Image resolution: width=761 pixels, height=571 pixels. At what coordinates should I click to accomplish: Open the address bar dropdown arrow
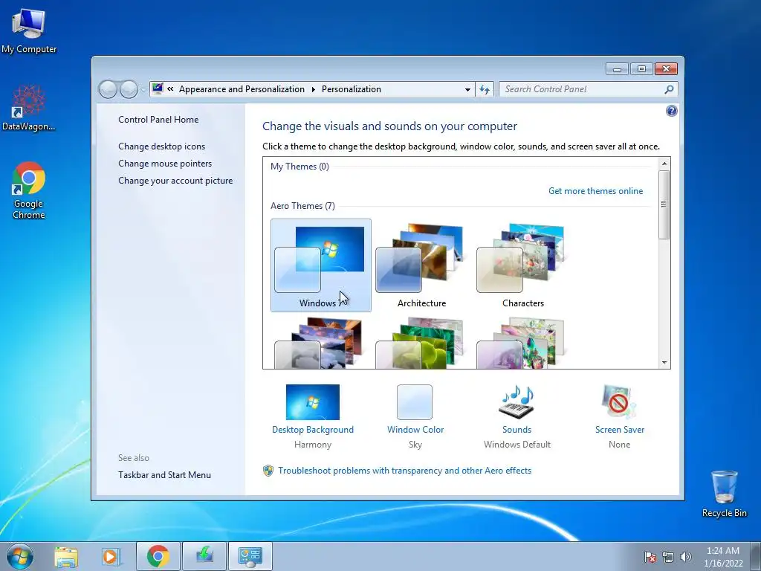click(x=467, y=89)
